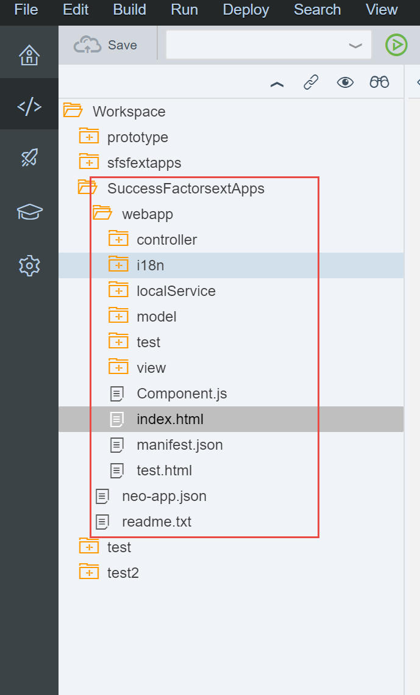
Task: Open the code editor sidebar view
Action: 29,104
